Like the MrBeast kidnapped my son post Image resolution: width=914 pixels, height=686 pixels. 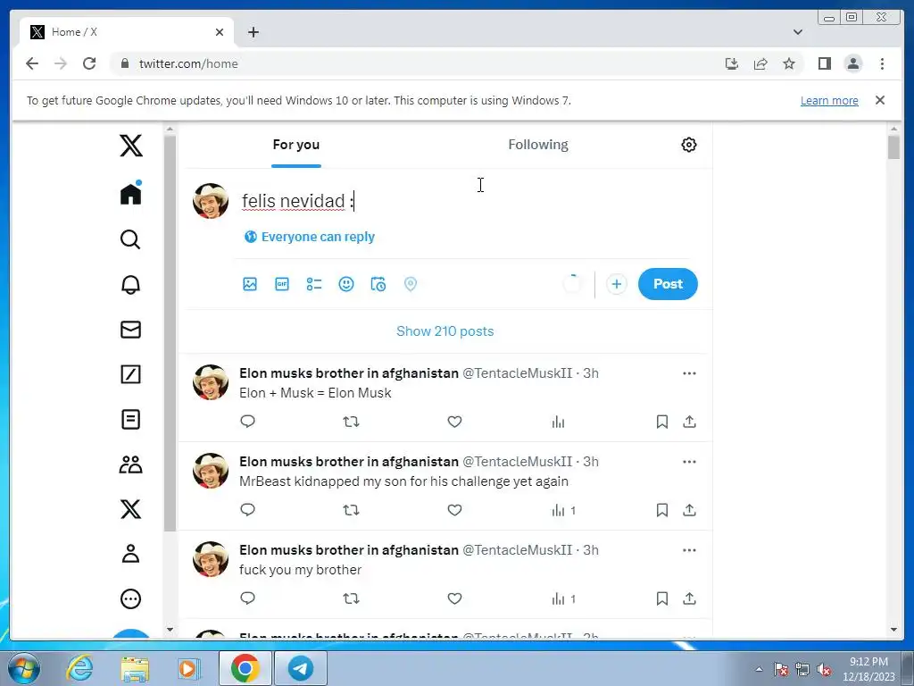pos(454,510)
